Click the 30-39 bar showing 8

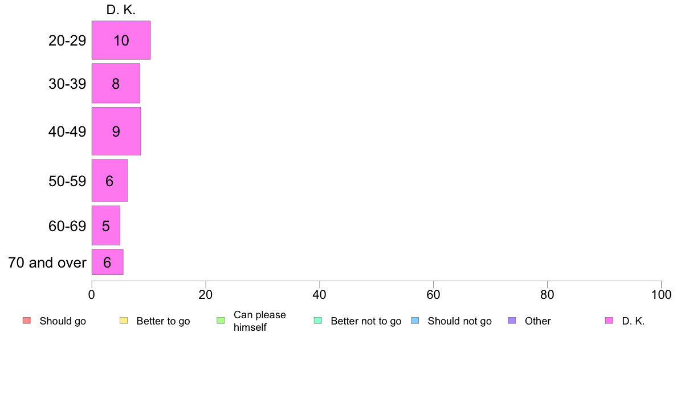click(x=116, y=83)
